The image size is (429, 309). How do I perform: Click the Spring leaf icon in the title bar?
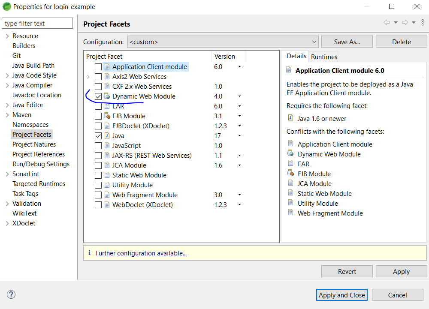click(6, 6)
